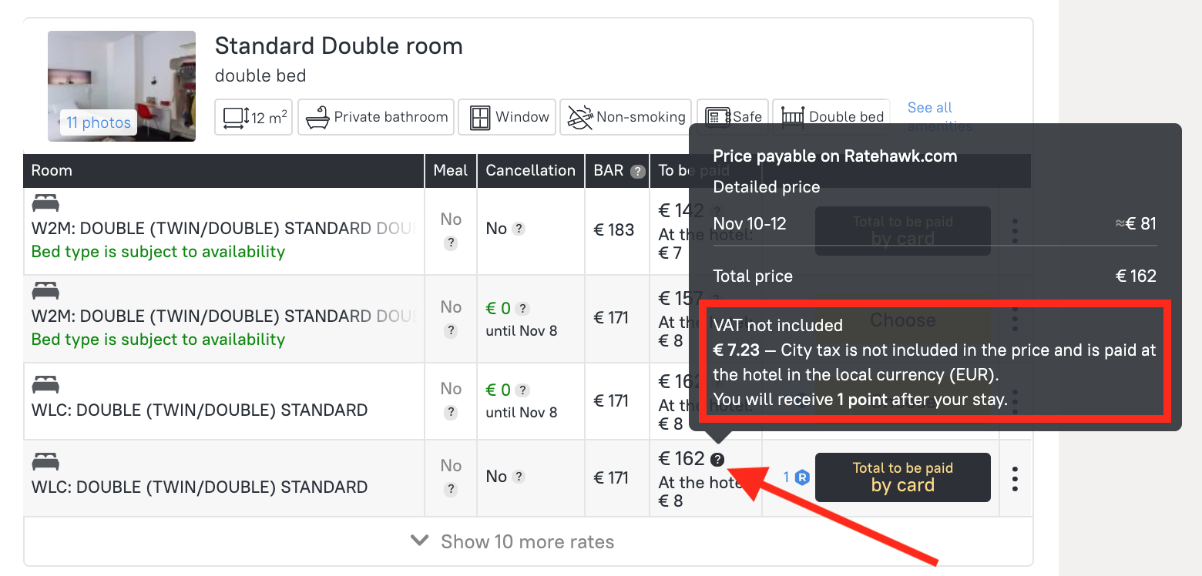The height and width of the screenshot is (576, 1202).
Task: Open three-dot options menu in the bottom row
Action: tap(1015, 478)
